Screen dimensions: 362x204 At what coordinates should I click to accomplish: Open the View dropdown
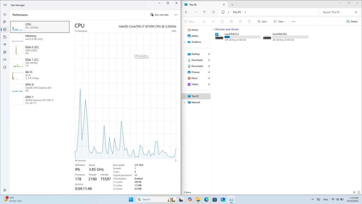(x=279, y=21)
